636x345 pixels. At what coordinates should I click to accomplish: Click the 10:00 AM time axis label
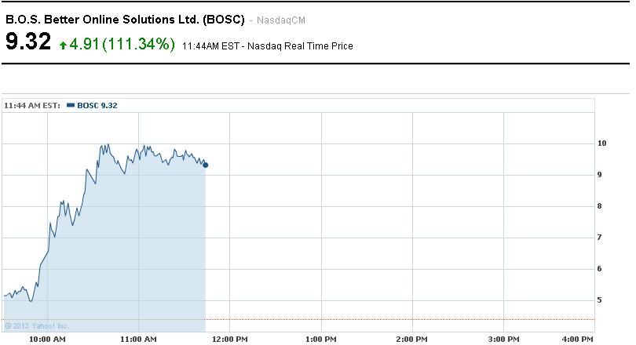pos(46,339)
